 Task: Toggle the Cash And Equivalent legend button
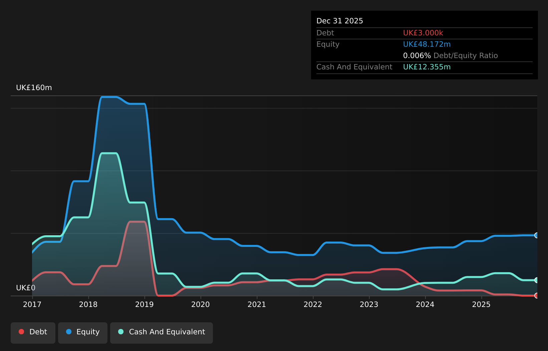(162, 333)
